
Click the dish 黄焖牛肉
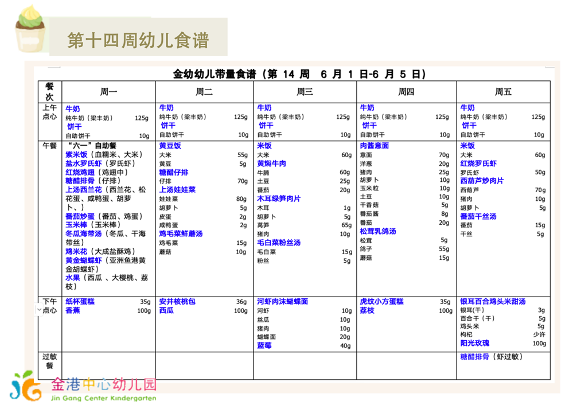(271, 163)
